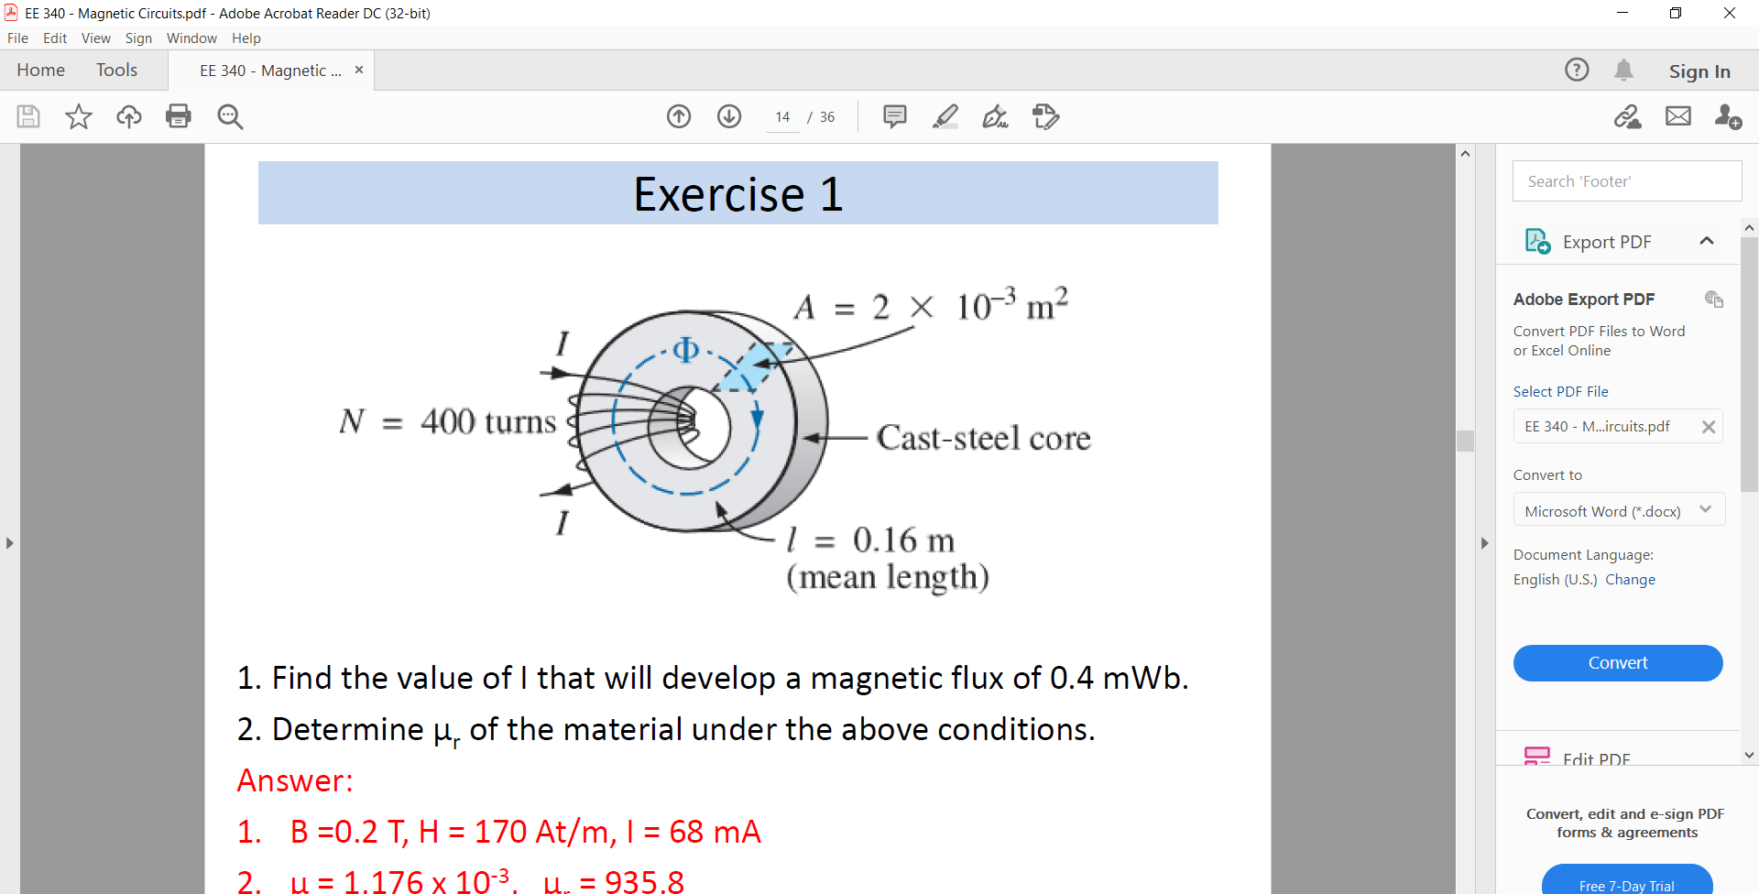
Task: Select the highlight text tool
Action: [x=945, y=116]
